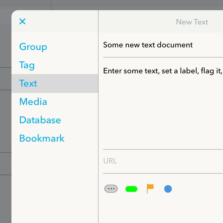Focus the title field "Some new text document"

pyautogui.click(x=163, y=45)
